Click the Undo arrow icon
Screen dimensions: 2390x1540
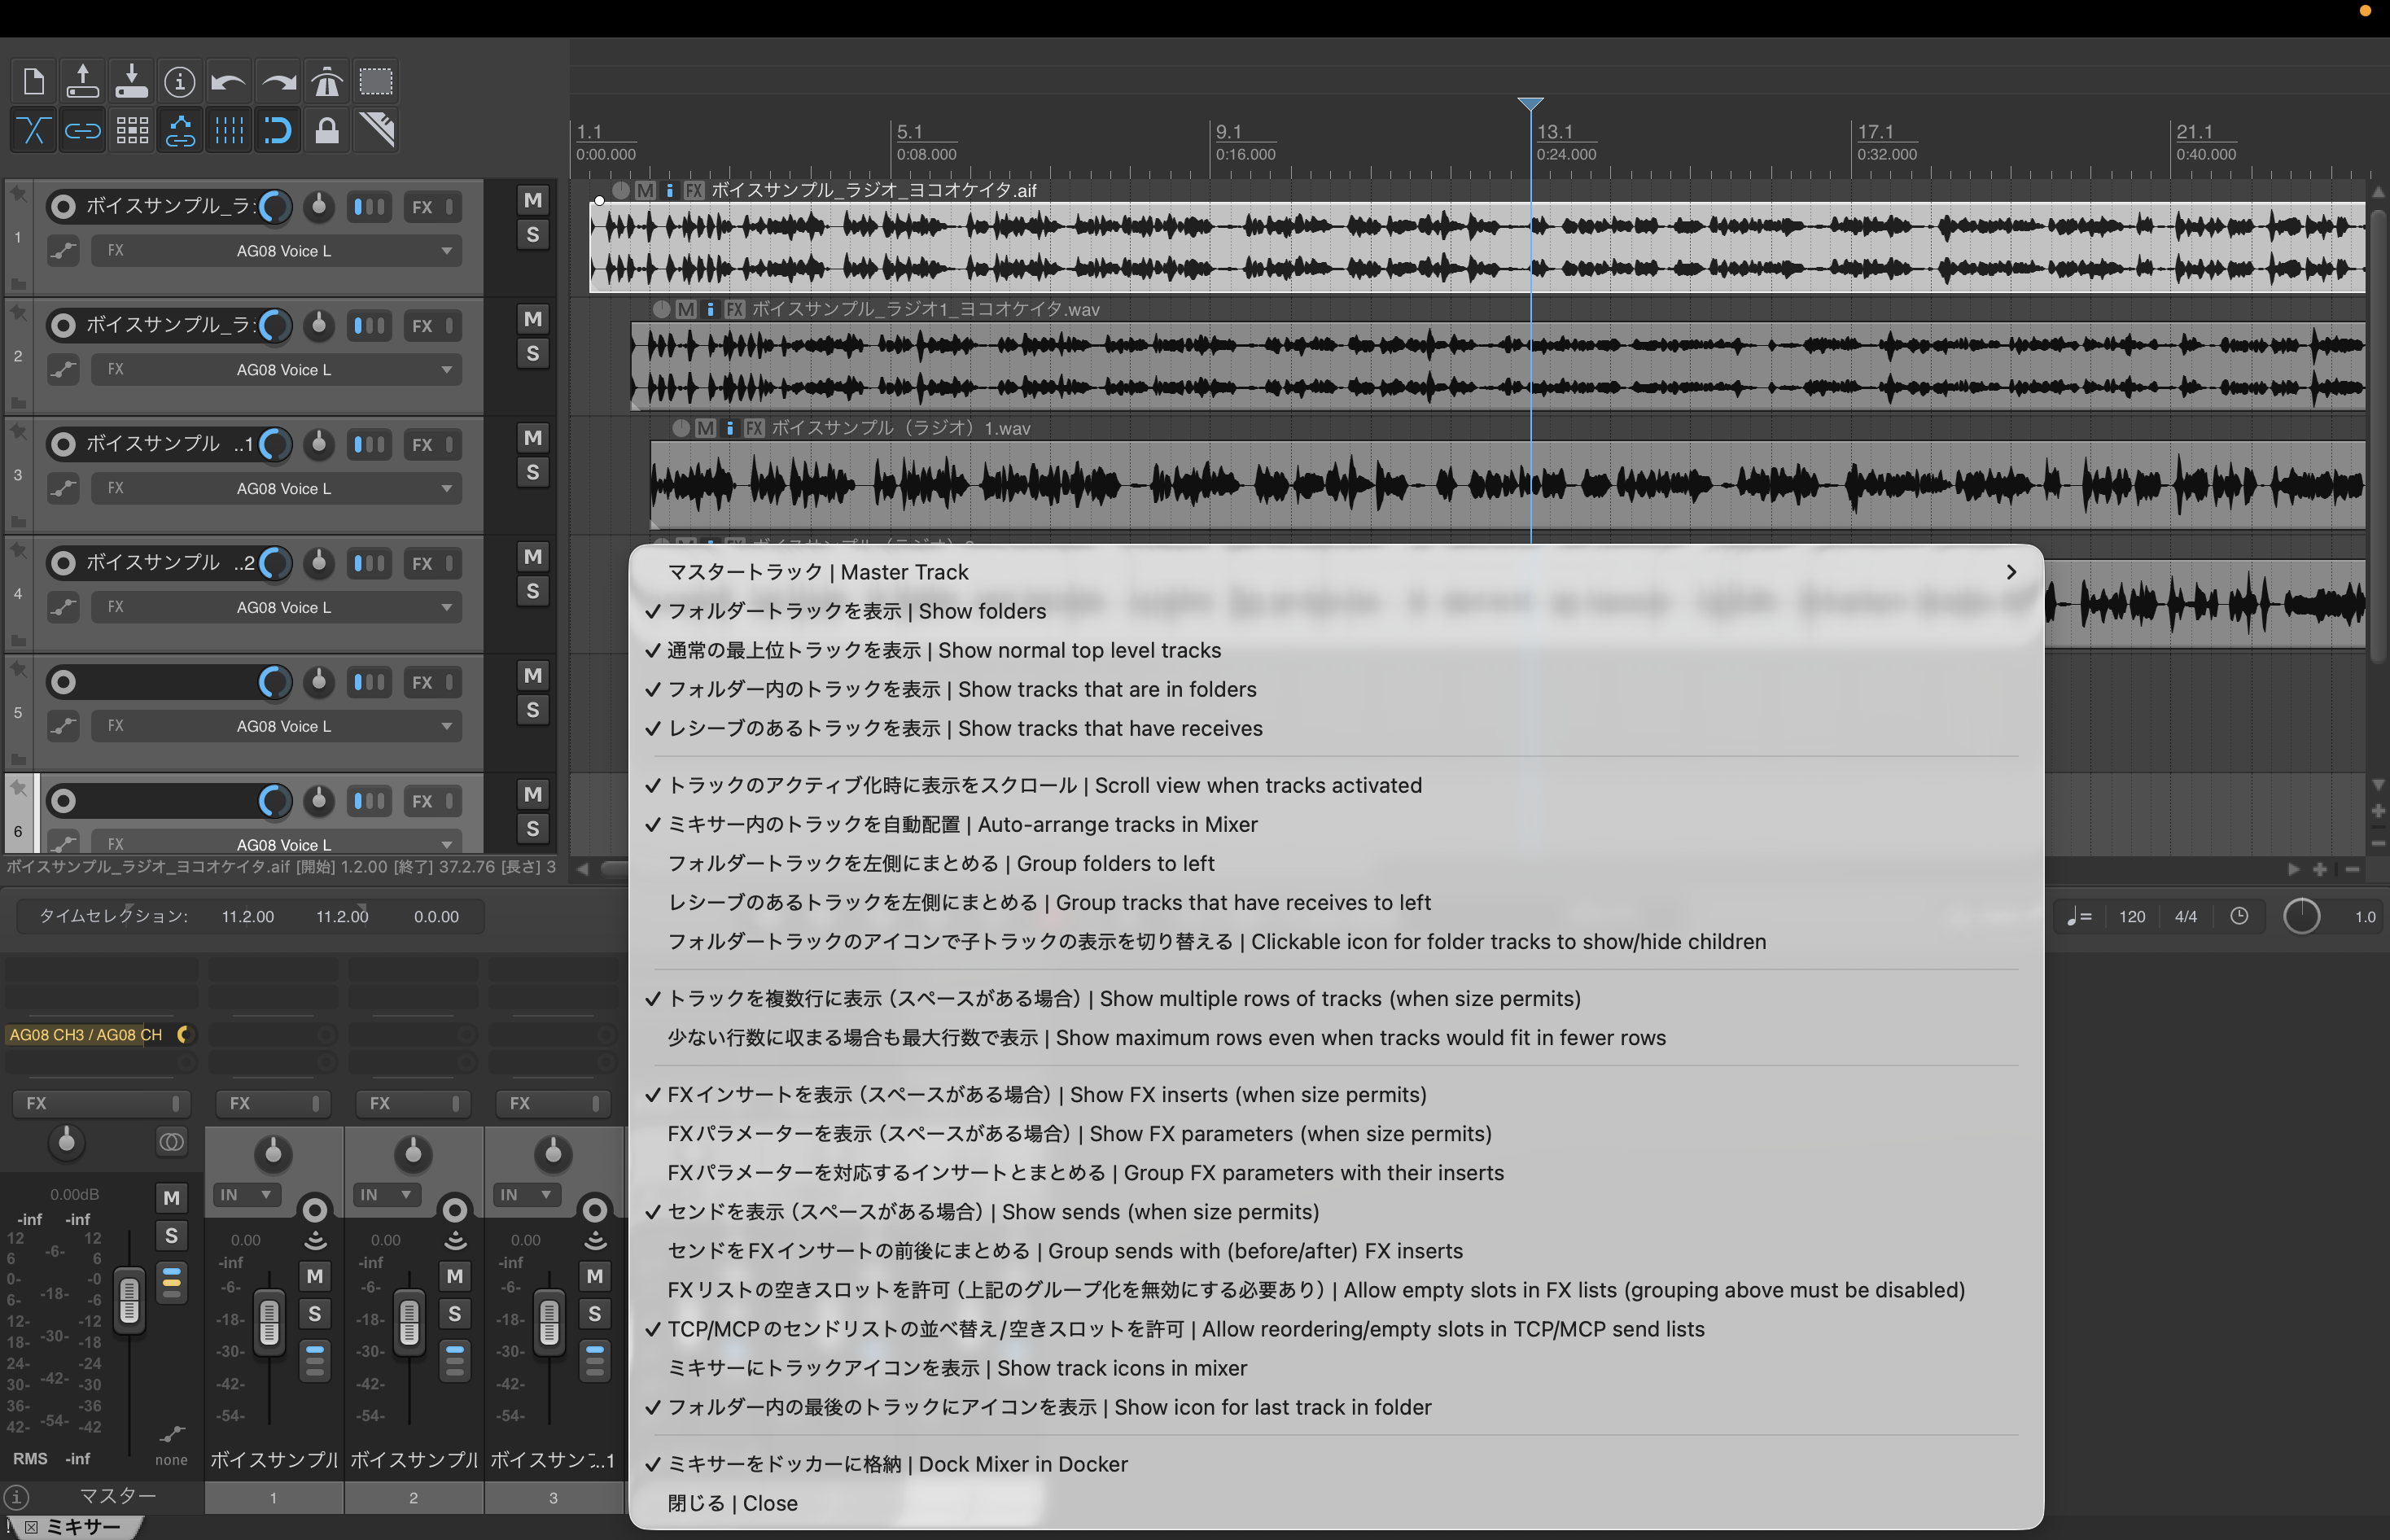pyautogui.click(x=229, y=81)
